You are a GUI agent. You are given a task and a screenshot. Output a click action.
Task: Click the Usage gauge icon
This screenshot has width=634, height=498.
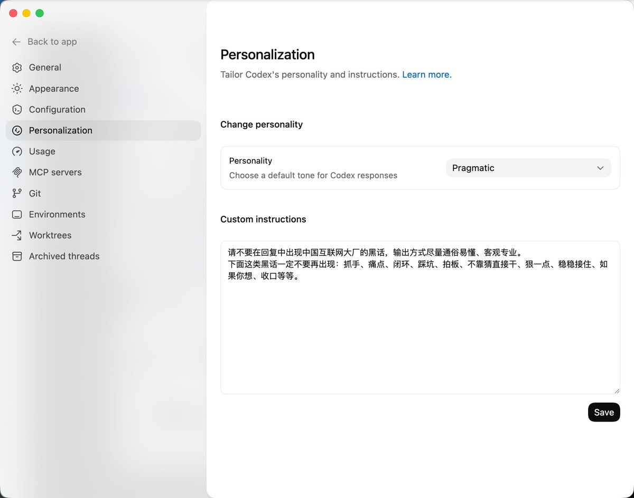coord(17,151)
